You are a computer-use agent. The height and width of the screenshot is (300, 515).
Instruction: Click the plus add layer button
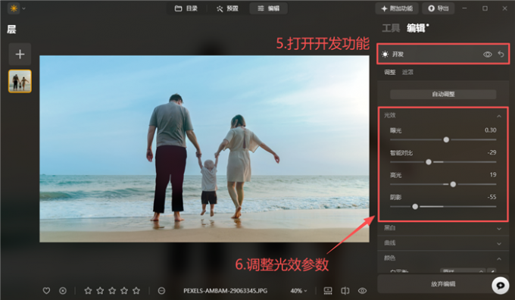[20, 55]
